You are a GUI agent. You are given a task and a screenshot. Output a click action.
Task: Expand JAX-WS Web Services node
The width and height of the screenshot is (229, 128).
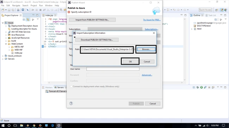tap(6, 32)
